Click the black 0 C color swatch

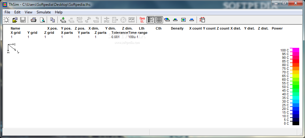[296, 123]
